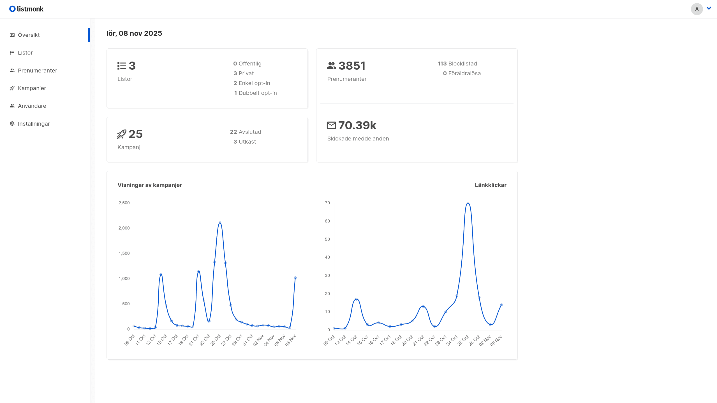Viewport: 717px width, 403px height.
Task: Click the people icon next to 3851
Action: click(x=332, y=65)
